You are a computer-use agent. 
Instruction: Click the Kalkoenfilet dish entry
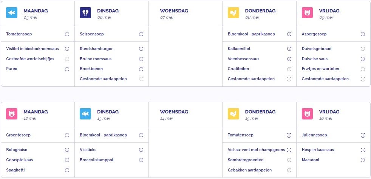(239, 49)
